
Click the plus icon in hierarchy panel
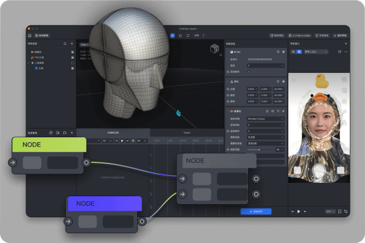72,44
